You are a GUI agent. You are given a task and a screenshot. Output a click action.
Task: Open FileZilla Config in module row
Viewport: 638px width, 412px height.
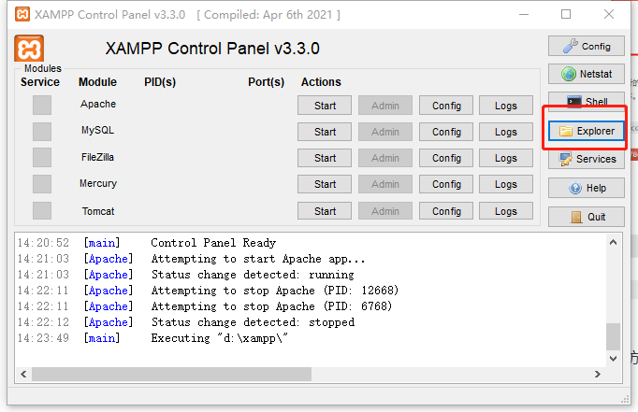pos(446,158)
